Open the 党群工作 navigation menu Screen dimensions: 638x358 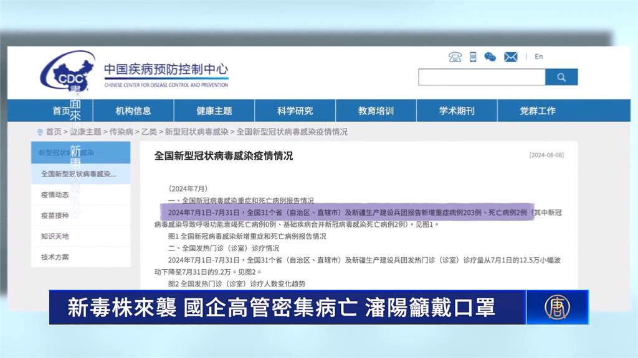pyautogui.click(x=538, y=111)
